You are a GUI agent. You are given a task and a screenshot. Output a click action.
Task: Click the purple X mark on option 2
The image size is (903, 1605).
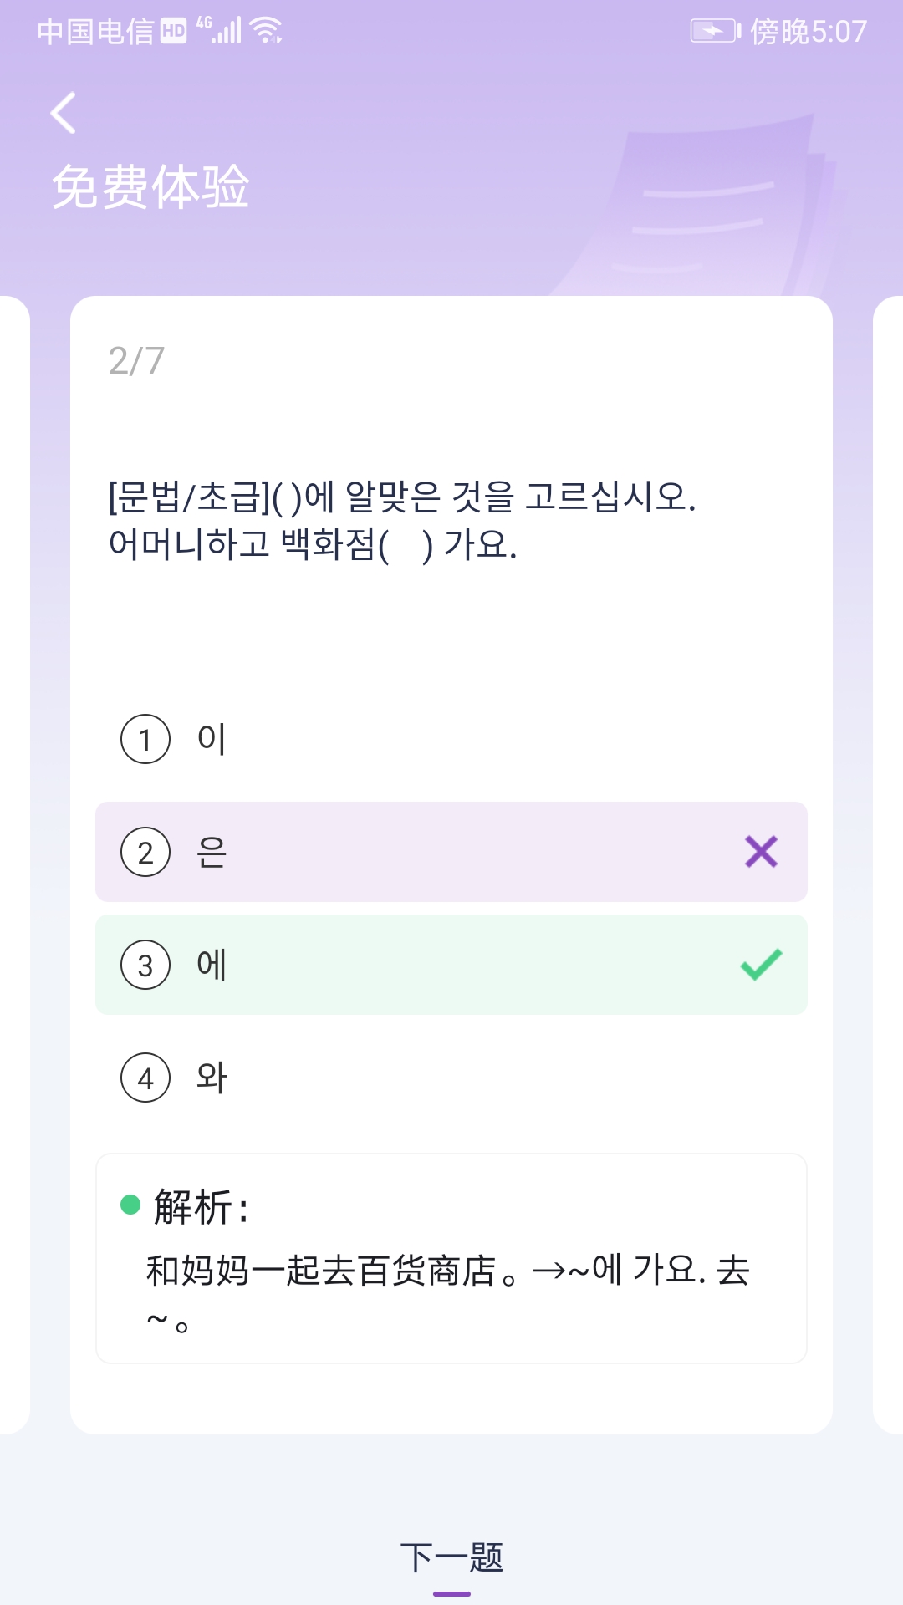(761, 852)
